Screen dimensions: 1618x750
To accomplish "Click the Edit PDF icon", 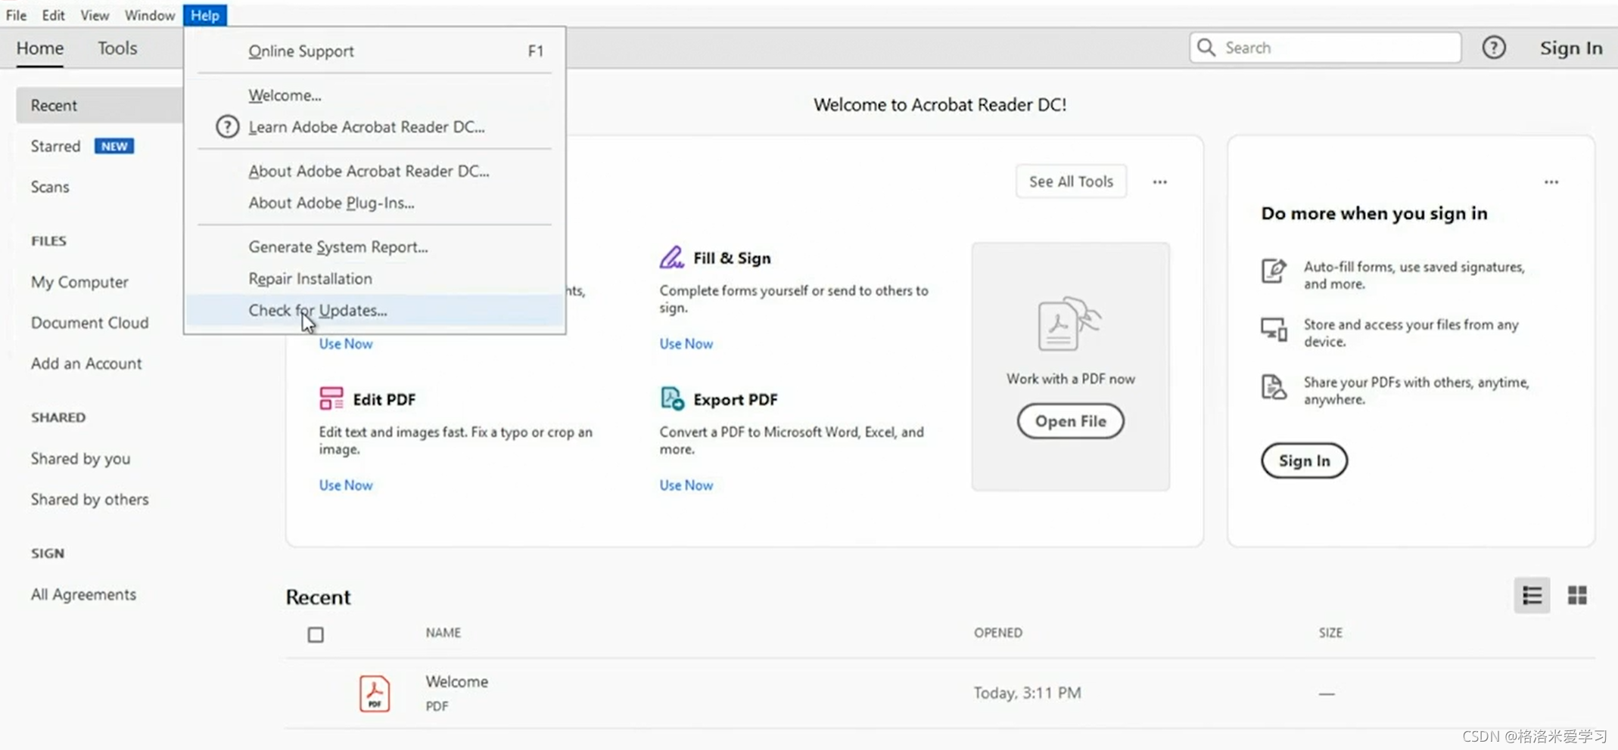I will click(x=331, y=398).
